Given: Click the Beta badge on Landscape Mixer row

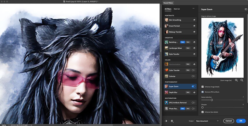Looking at the screenshot, I should coord(188,48).
